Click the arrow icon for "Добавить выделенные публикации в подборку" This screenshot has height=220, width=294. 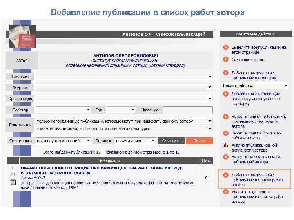coord(225,73)
